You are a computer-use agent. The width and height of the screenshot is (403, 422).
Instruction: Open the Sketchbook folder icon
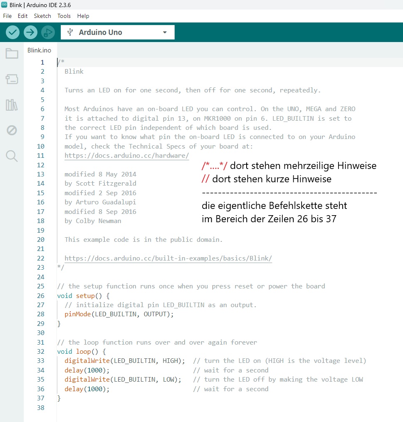(x=12, y=53)
